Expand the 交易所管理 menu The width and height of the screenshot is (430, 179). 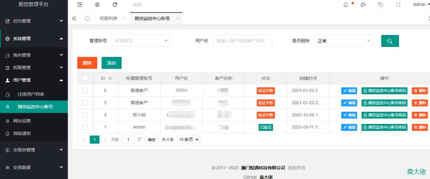(x=61, y=150)
